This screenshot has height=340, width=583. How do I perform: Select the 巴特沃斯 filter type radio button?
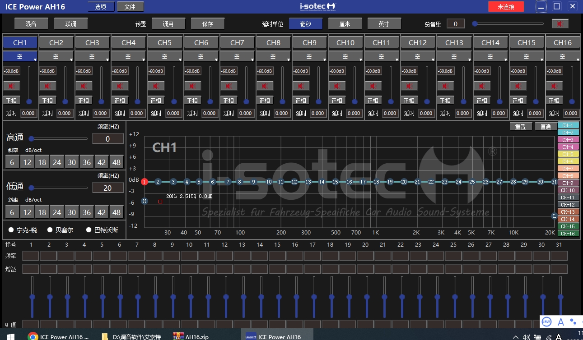tap(89, 230)
